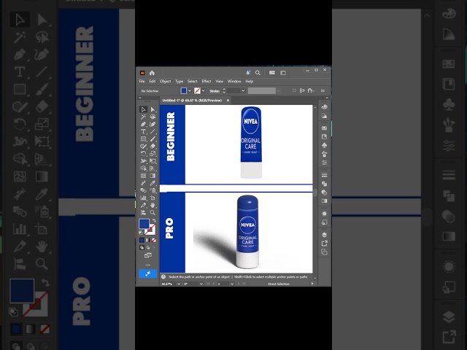This screenshot has width=467, height=350.
Task: Select the Shape Builder tool
Action: point(143,168)
